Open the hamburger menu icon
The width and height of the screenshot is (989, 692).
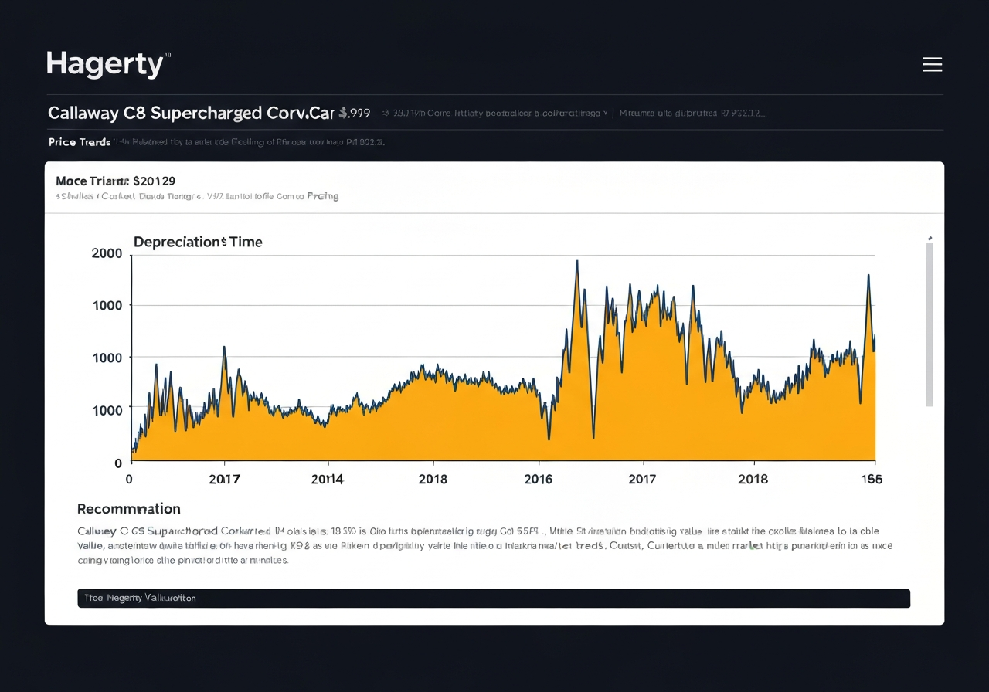933,65
